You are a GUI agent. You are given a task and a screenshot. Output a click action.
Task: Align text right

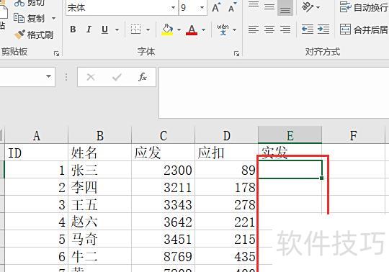pyautogui.click(x=285, y=30)
